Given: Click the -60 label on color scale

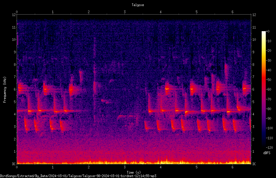Looking at the screenshot, I should click(x=268, y=89).
